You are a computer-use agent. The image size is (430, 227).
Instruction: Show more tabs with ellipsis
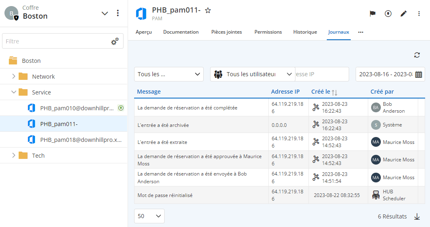[361, 32]
